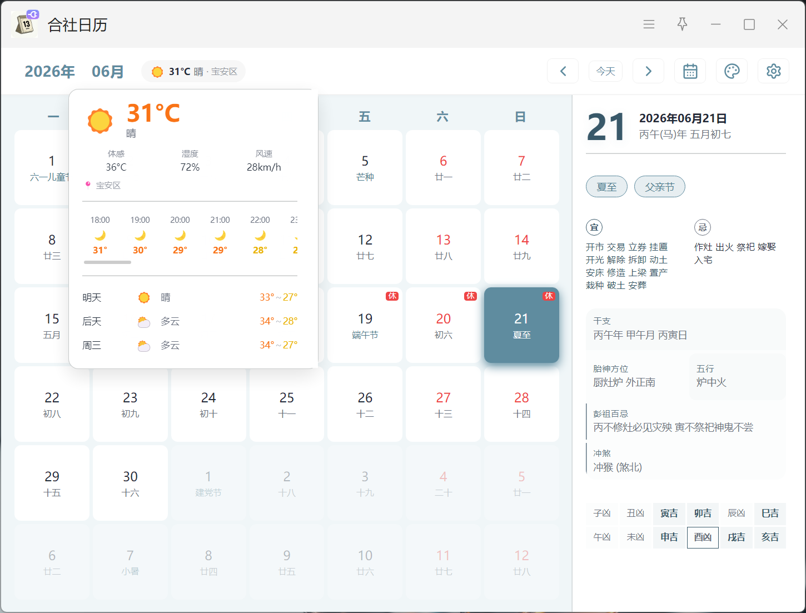Viewport: 806px width, 613px height.
Task: Go to the previous month arrow
Action: tap(563, 71)
